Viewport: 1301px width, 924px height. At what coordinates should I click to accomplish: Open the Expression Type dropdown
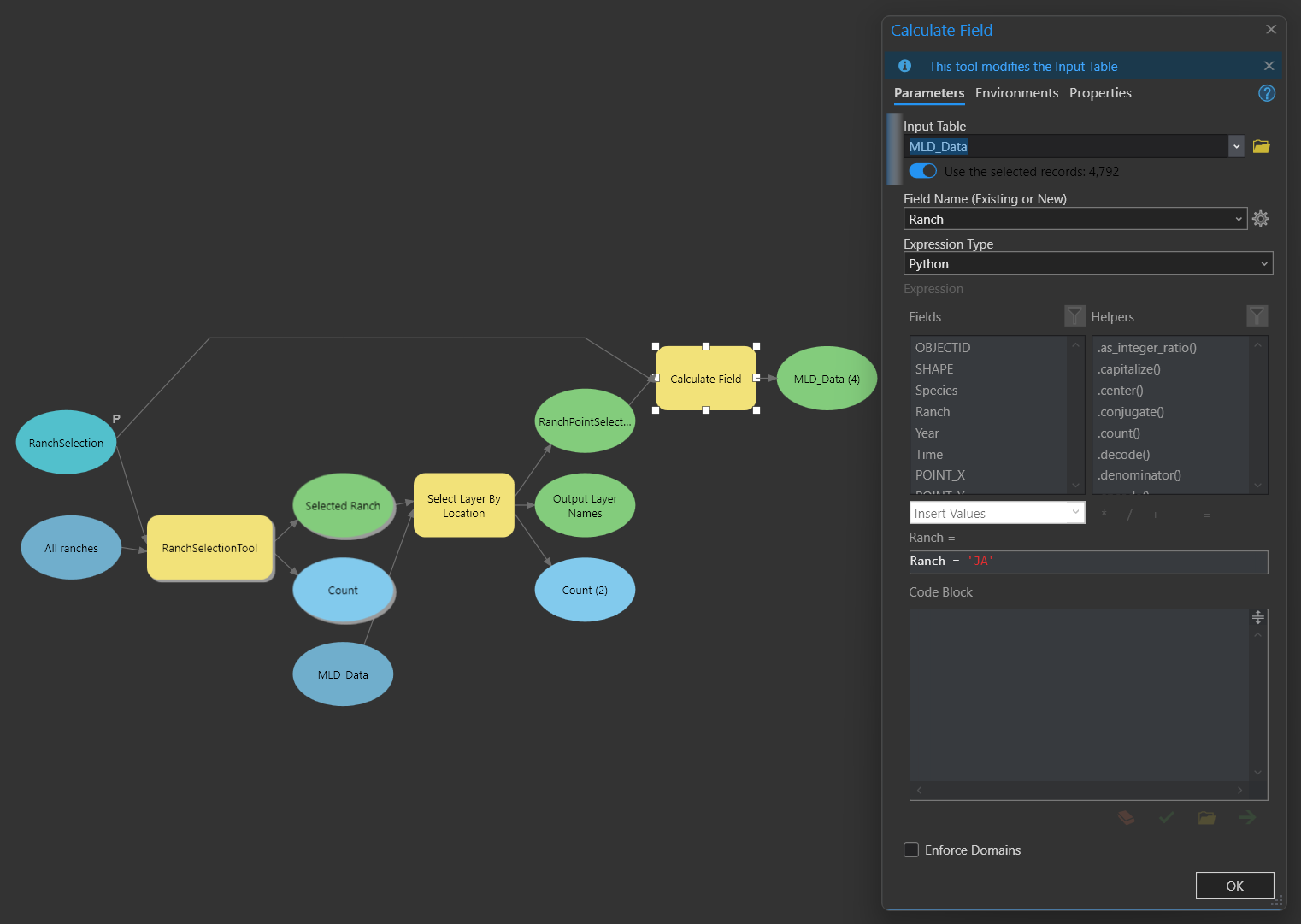pos(1264,263)
